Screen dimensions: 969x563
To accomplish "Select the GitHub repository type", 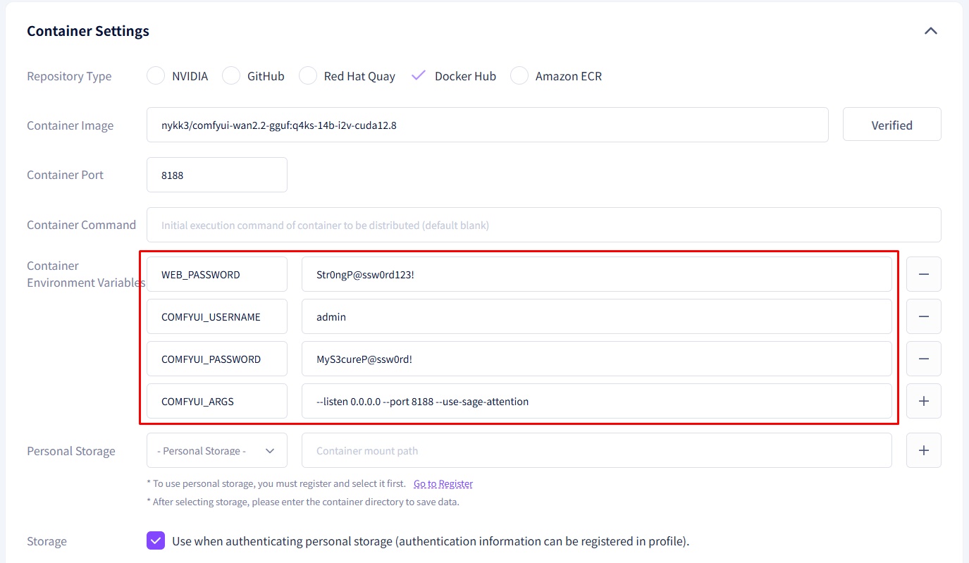I will (231, 76).
